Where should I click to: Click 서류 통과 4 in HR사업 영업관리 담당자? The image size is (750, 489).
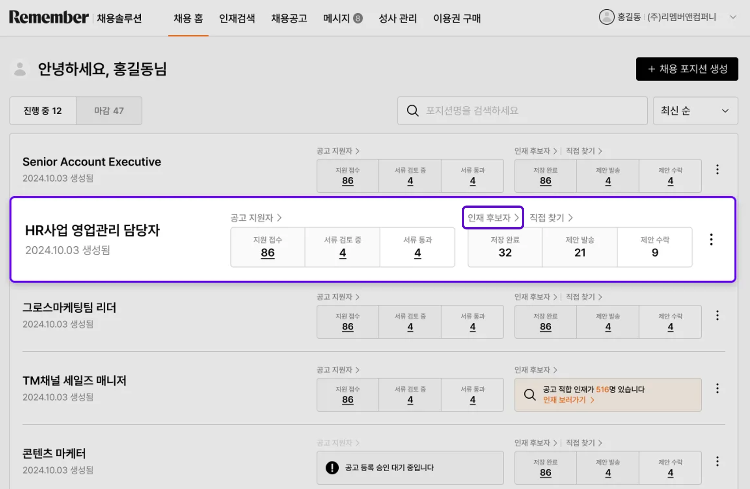coord(418,247)
